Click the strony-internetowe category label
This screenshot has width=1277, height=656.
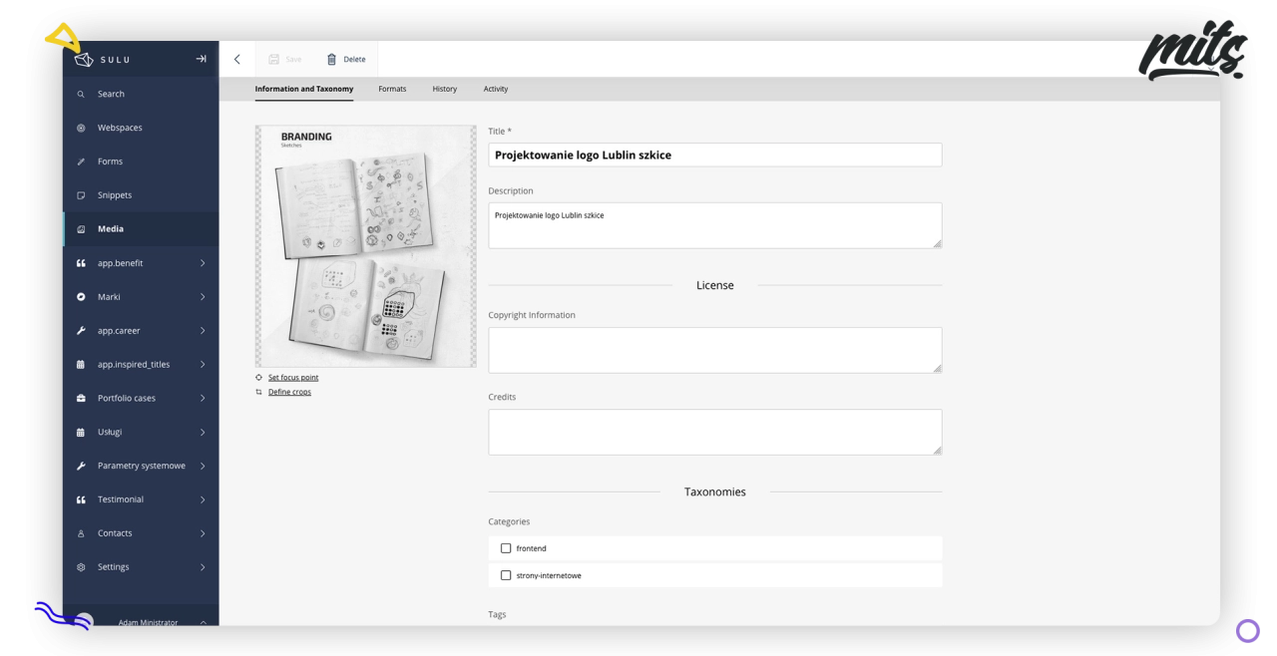pyautogui.click(x=549, y=575)
